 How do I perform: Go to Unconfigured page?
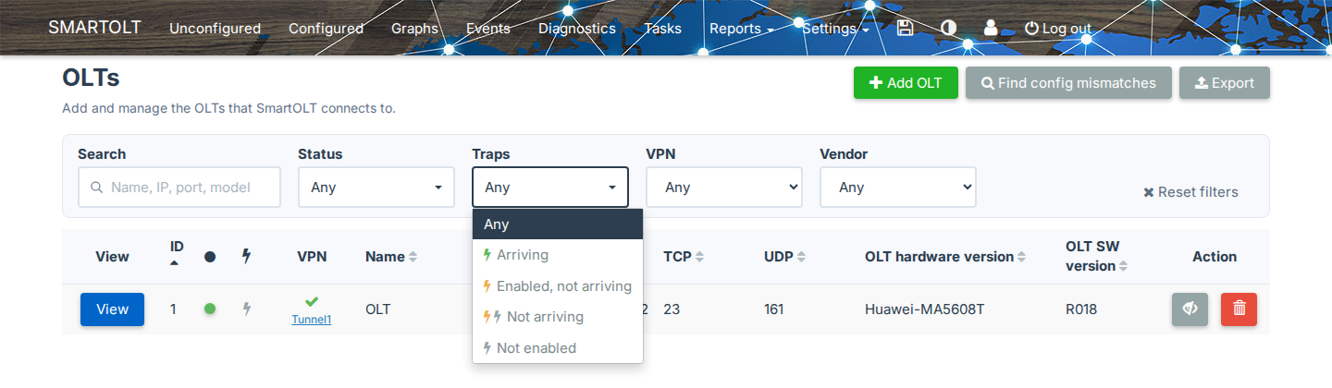[215, 29]
